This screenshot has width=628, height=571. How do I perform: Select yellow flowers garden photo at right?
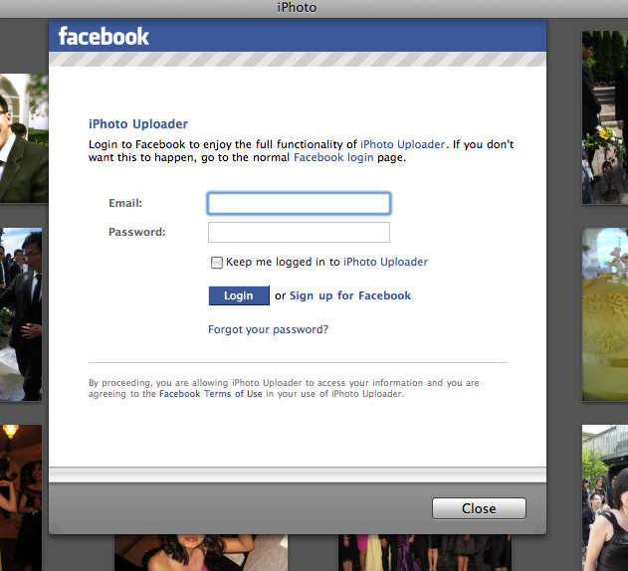click(x=605, y=117)
